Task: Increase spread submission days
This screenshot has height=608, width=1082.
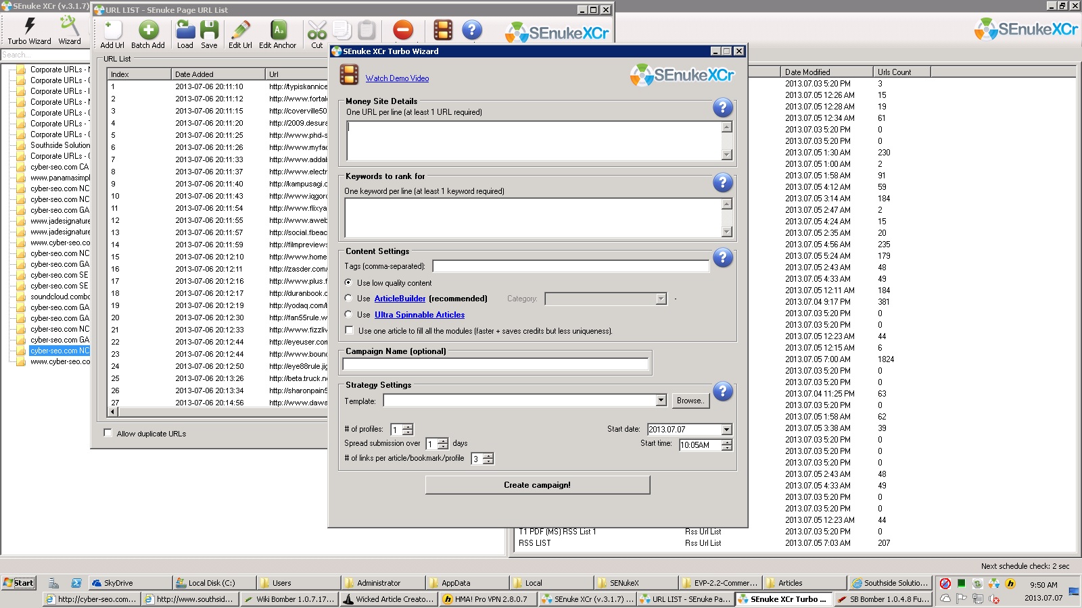Action: coord(442,440)
